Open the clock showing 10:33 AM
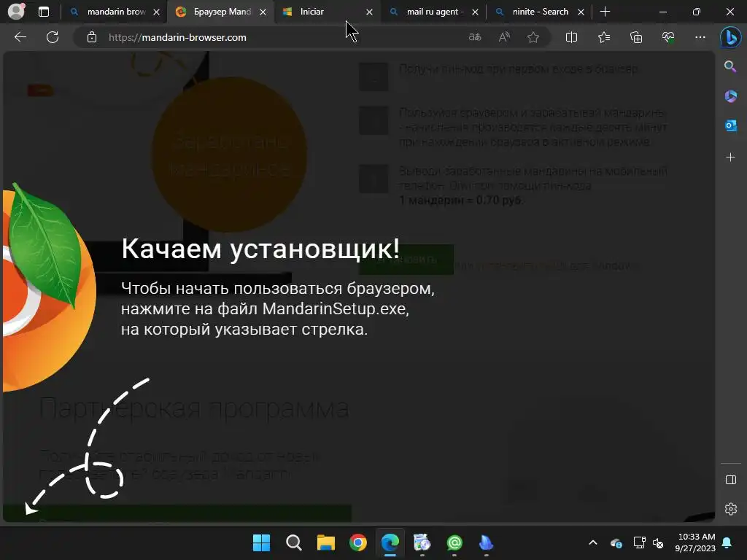747x560 pixels. coord(695,542)
